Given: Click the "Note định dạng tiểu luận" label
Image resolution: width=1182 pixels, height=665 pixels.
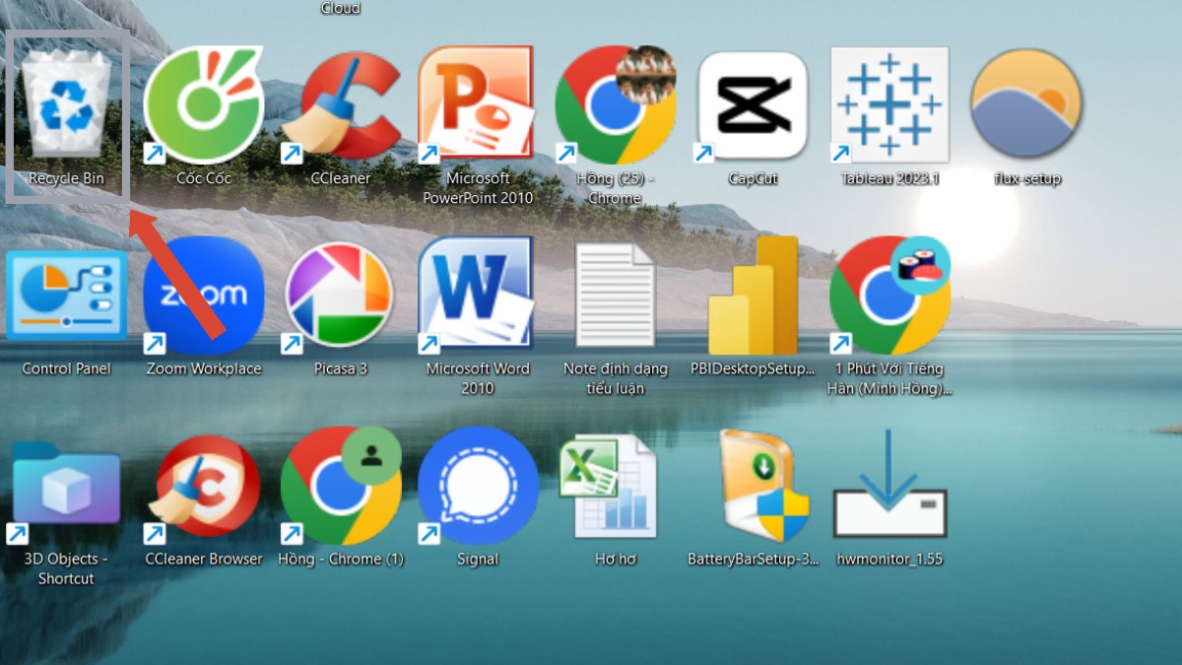Looking at the screenshot, I should click(616, 378).
